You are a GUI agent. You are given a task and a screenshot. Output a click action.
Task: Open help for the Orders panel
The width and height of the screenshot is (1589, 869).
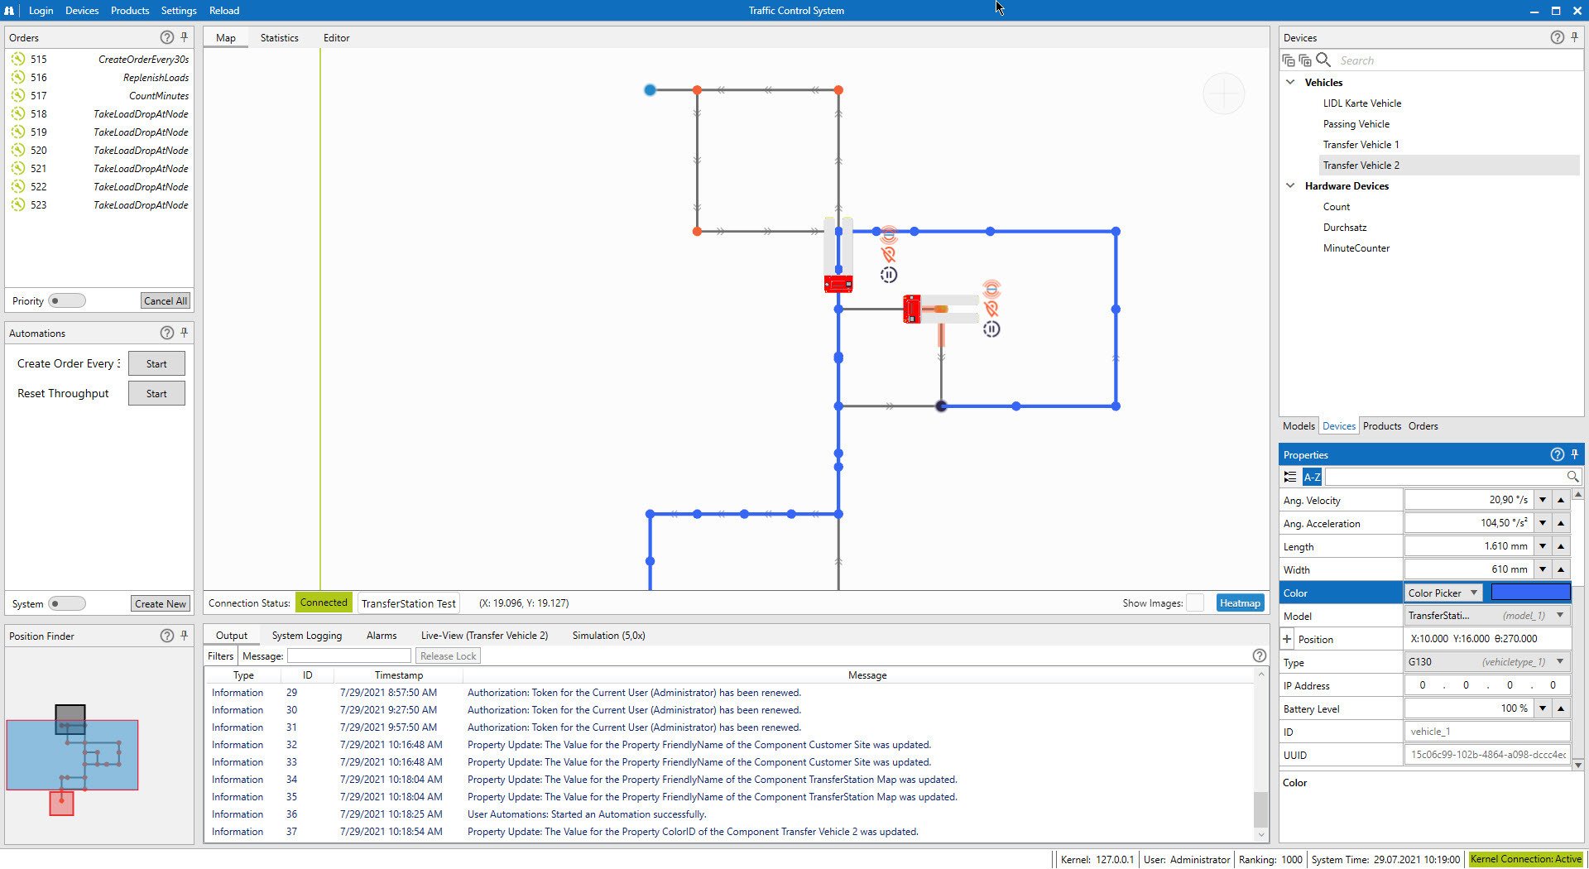166,37
